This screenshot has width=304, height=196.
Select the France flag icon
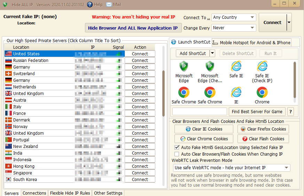(x=8, y=113)
